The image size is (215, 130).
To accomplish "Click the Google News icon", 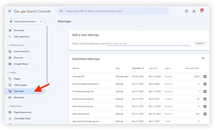I will coord(10,64).
